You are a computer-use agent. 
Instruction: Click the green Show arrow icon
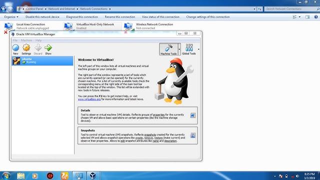coord(48,49)
